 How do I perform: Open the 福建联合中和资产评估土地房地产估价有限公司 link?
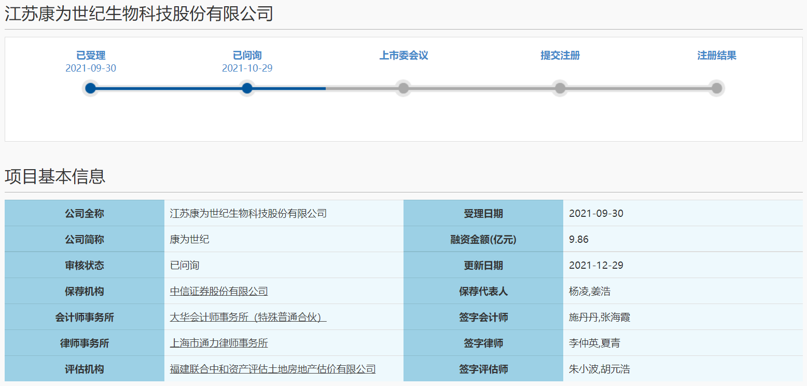(x=273, y=369)
